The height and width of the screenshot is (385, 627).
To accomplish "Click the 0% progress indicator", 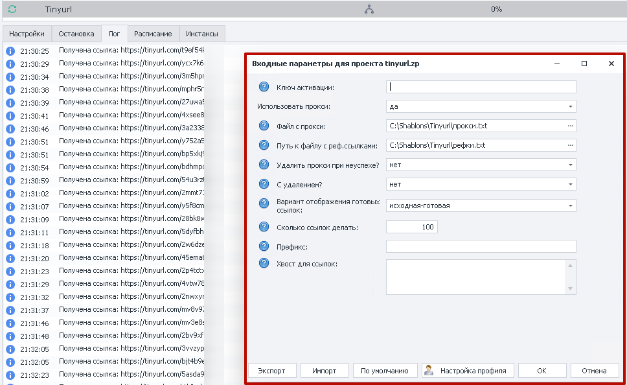I will coord(496,9).
